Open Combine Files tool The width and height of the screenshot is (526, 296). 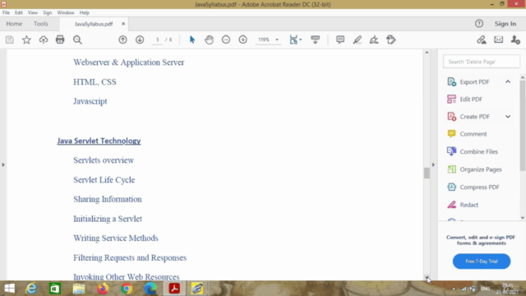[x=478, y=151]
